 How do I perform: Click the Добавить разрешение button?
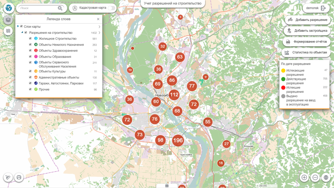(308, 20)
